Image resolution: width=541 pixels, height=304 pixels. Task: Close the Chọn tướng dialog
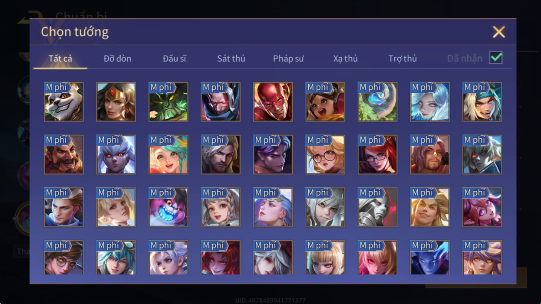click(499, 32)
